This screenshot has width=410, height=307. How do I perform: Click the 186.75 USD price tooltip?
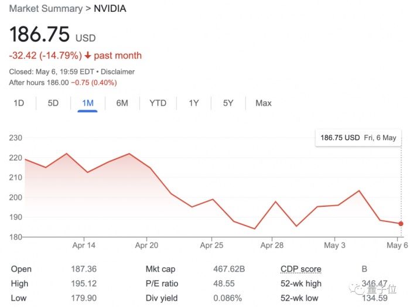pos(358,138)
